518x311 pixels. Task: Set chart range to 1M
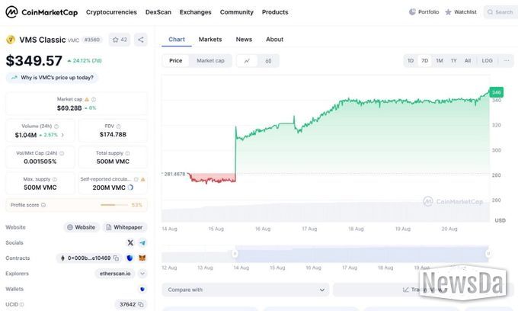(x=440, y=61)
